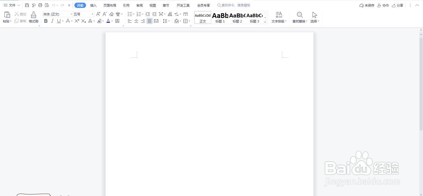This screenshot has height=196, width=423.
Task: Clear formatting with the eraser icon
Action: coord(111,14)
